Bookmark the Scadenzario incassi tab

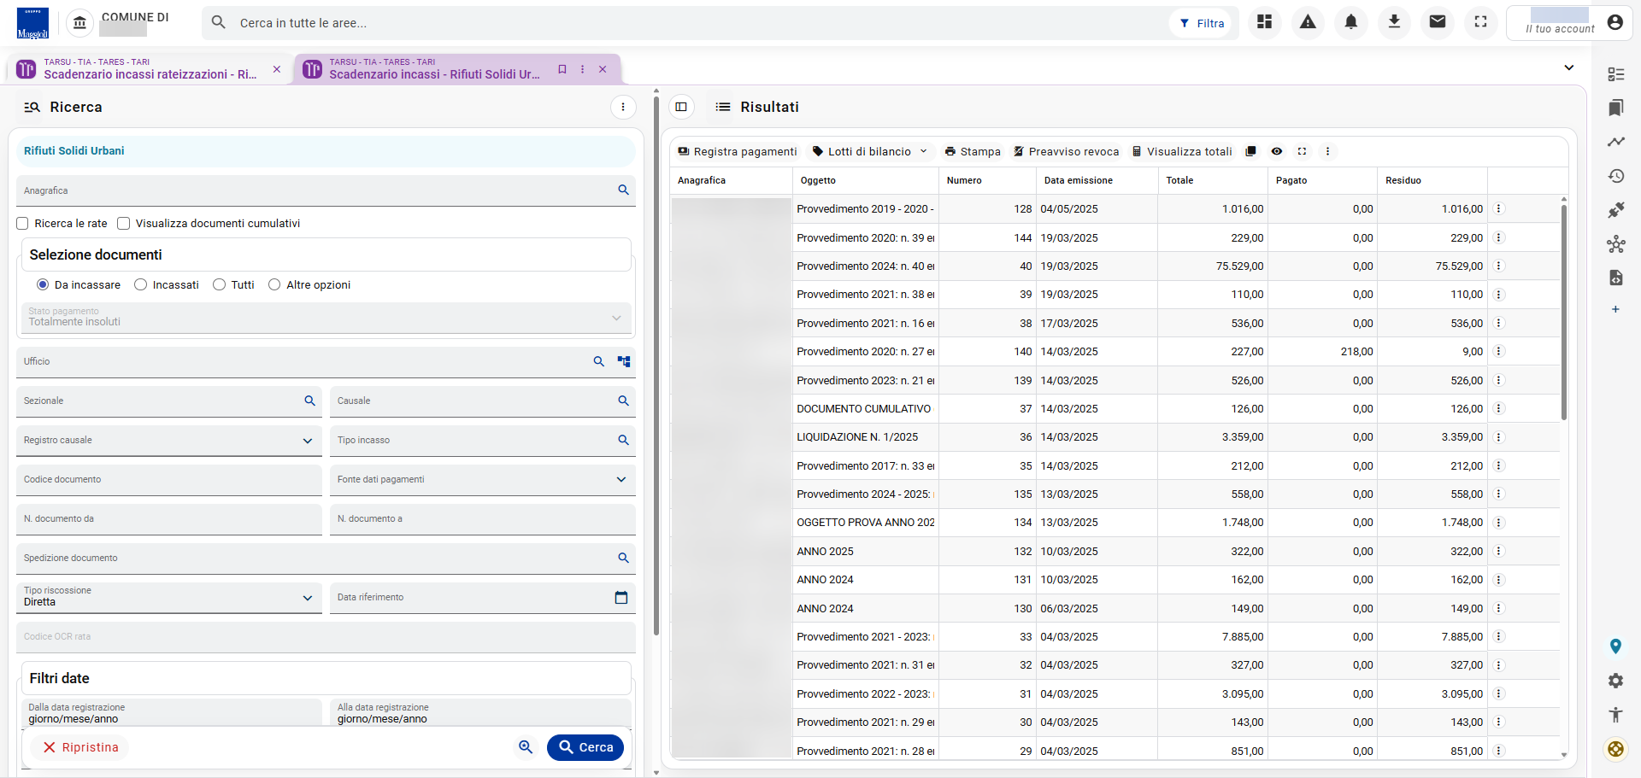(x=562, y=69)
